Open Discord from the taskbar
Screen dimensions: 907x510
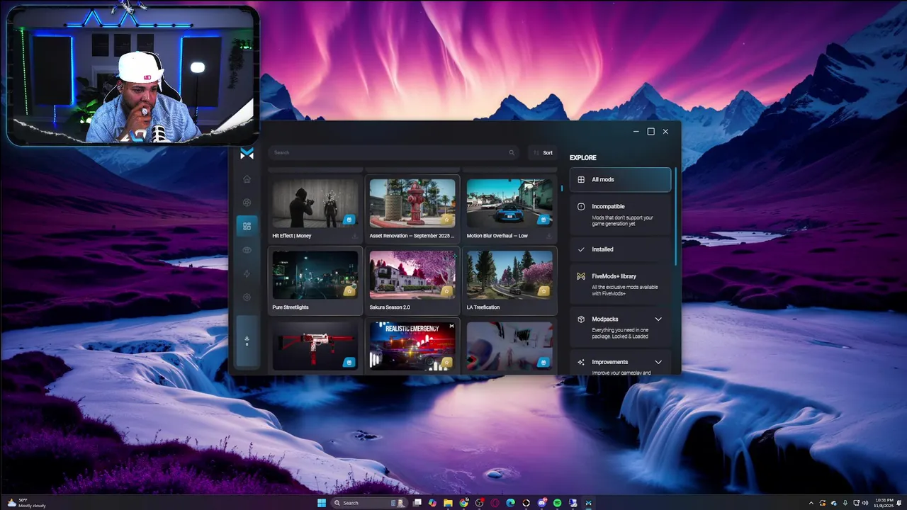click(542, 503)
